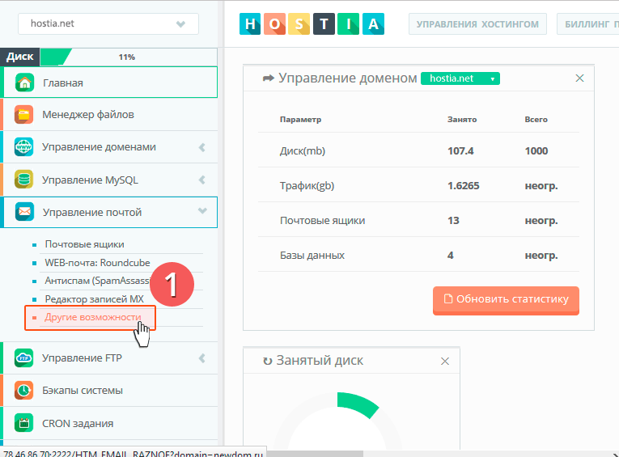Viewport: 619px width, 457px height.
Task: Click the Базы данных row label
Action: click(312, 256)
